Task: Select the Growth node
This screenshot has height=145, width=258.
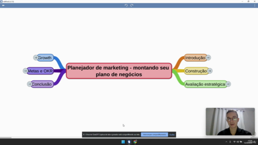Action: point(45,58)
